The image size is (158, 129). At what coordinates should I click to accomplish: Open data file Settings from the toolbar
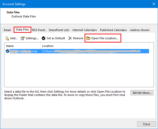(30, 38)
